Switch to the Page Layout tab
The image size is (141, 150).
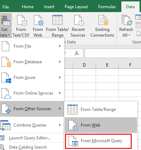click(x=76, y=7)
